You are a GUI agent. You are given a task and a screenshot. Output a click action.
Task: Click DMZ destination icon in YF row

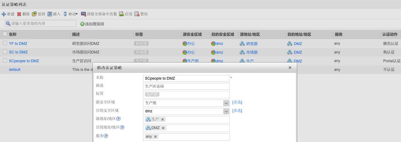[x=290, y=44]
